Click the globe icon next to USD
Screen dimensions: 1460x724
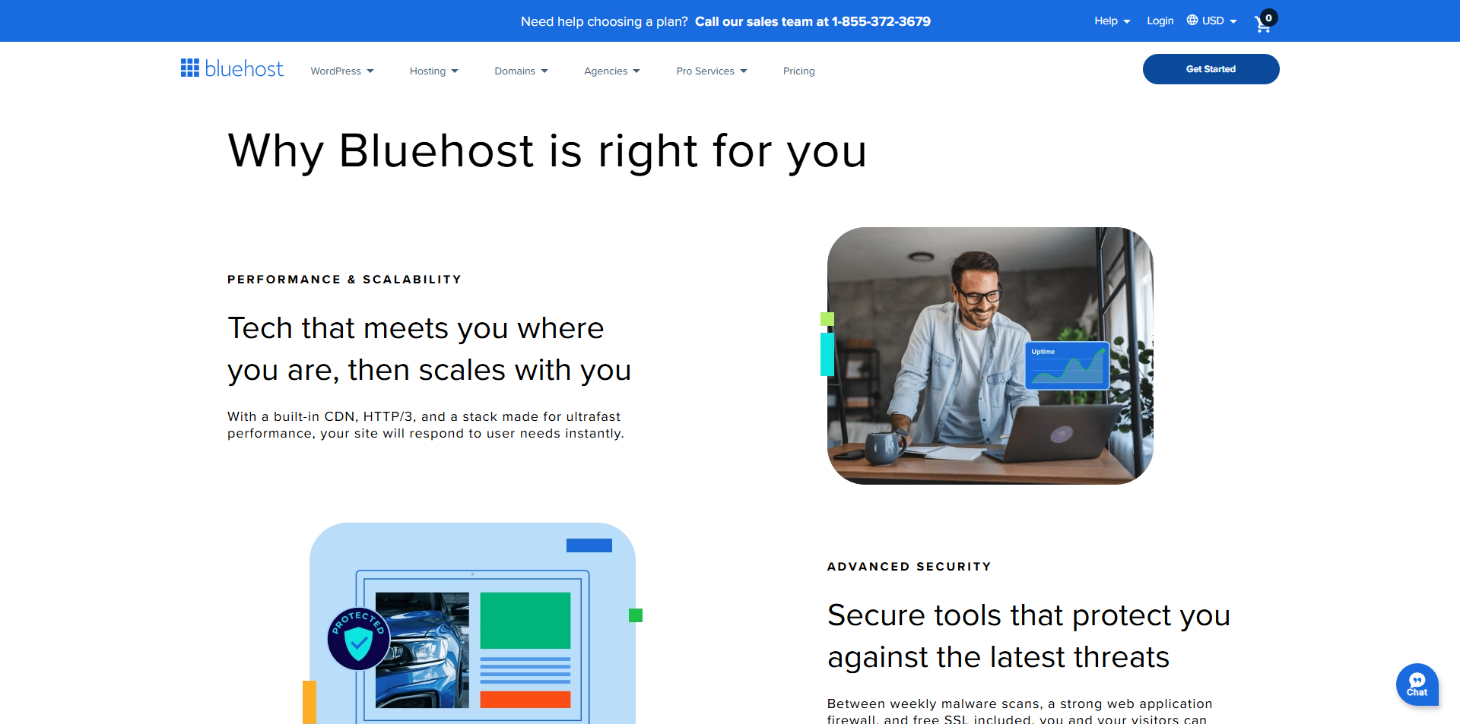1191,21
